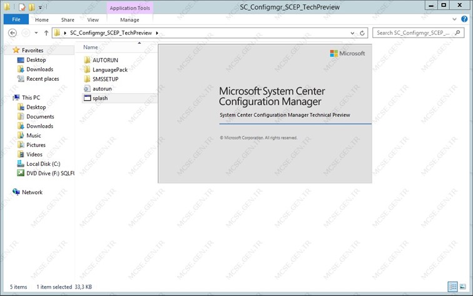This screenshot has width=473, height=296.
Task: Click the Configuration Manager splash screen image
Action: [265, 113]
